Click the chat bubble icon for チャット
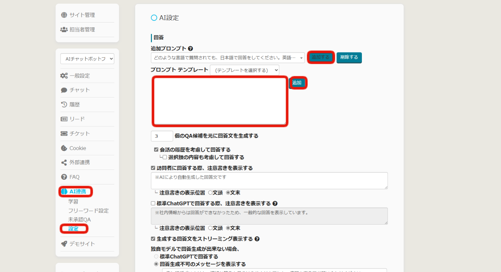Image resolution: width=501 pixels, height=272 pixels. click(64, 90)
